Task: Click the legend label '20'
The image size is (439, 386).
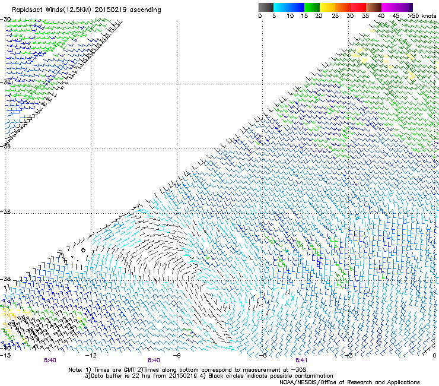Action: pyautogui.click(x=319, y=16)
